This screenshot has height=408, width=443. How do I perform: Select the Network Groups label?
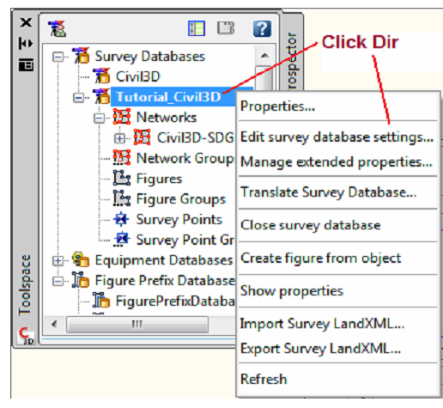point(185,158)
